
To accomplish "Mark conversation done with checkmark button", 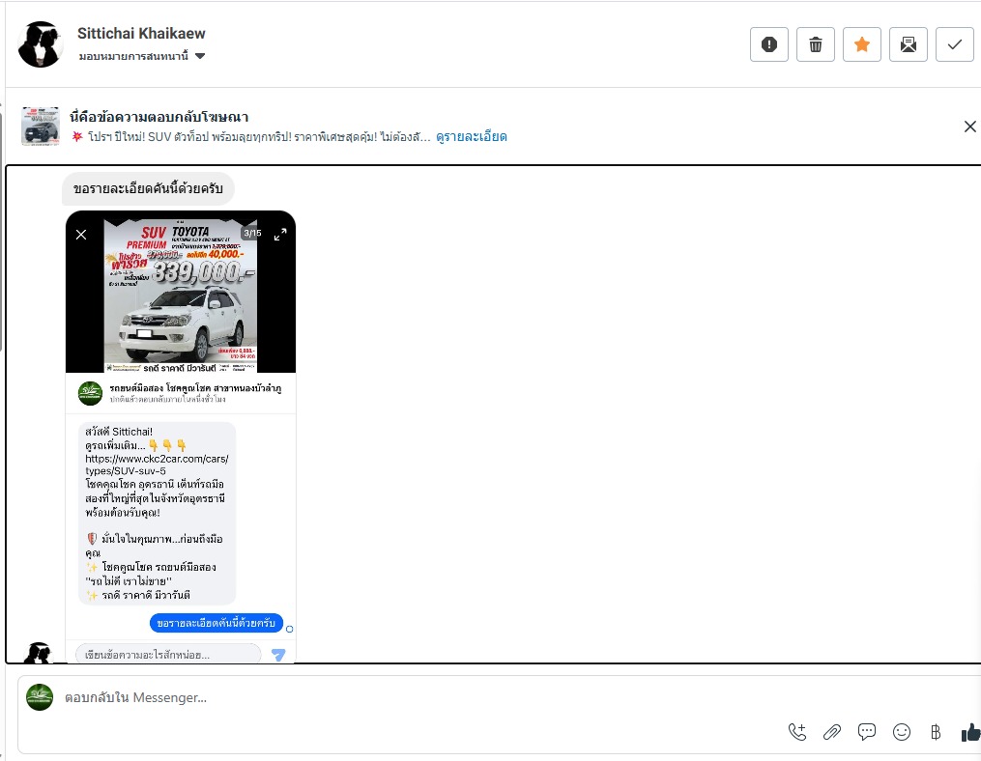I will pos(954,44).
